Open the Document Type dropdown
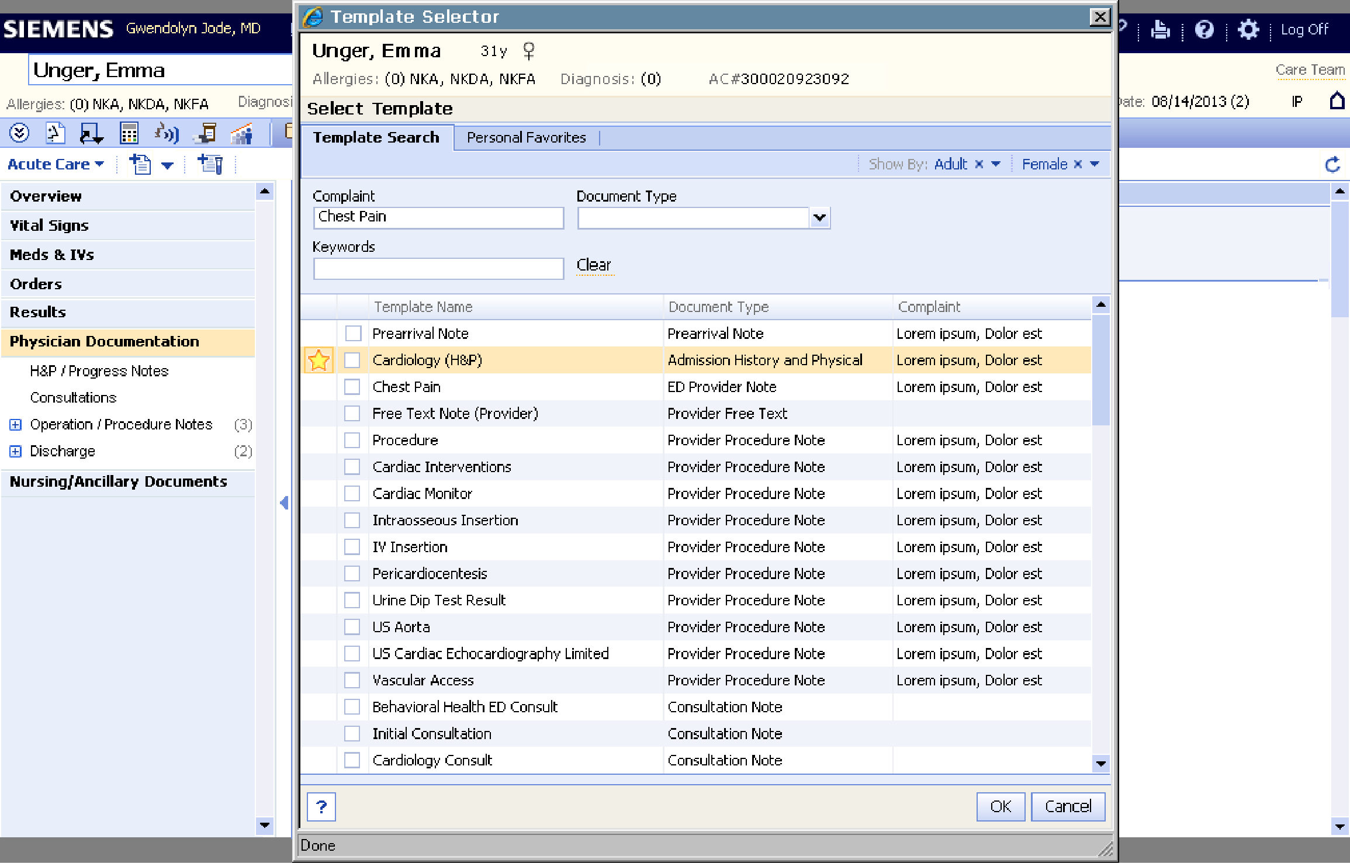This screenshot has height=863, width=1350. tap(819, 218)
